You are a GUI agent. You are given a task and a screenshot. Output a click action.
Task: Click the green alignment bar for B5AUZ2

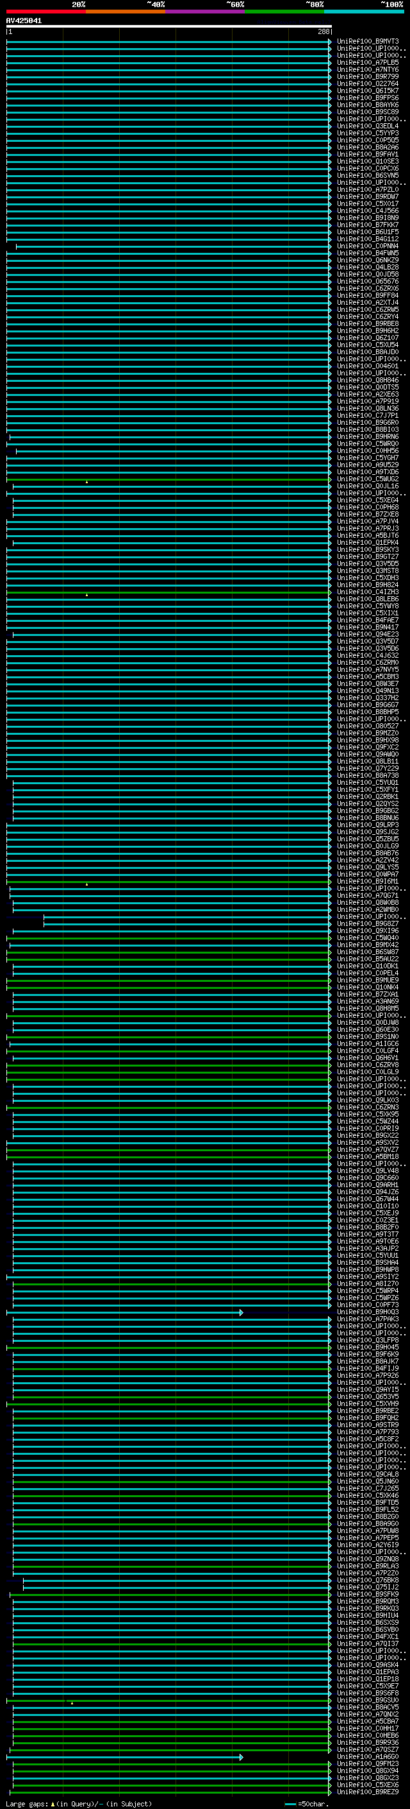[168, 959]
